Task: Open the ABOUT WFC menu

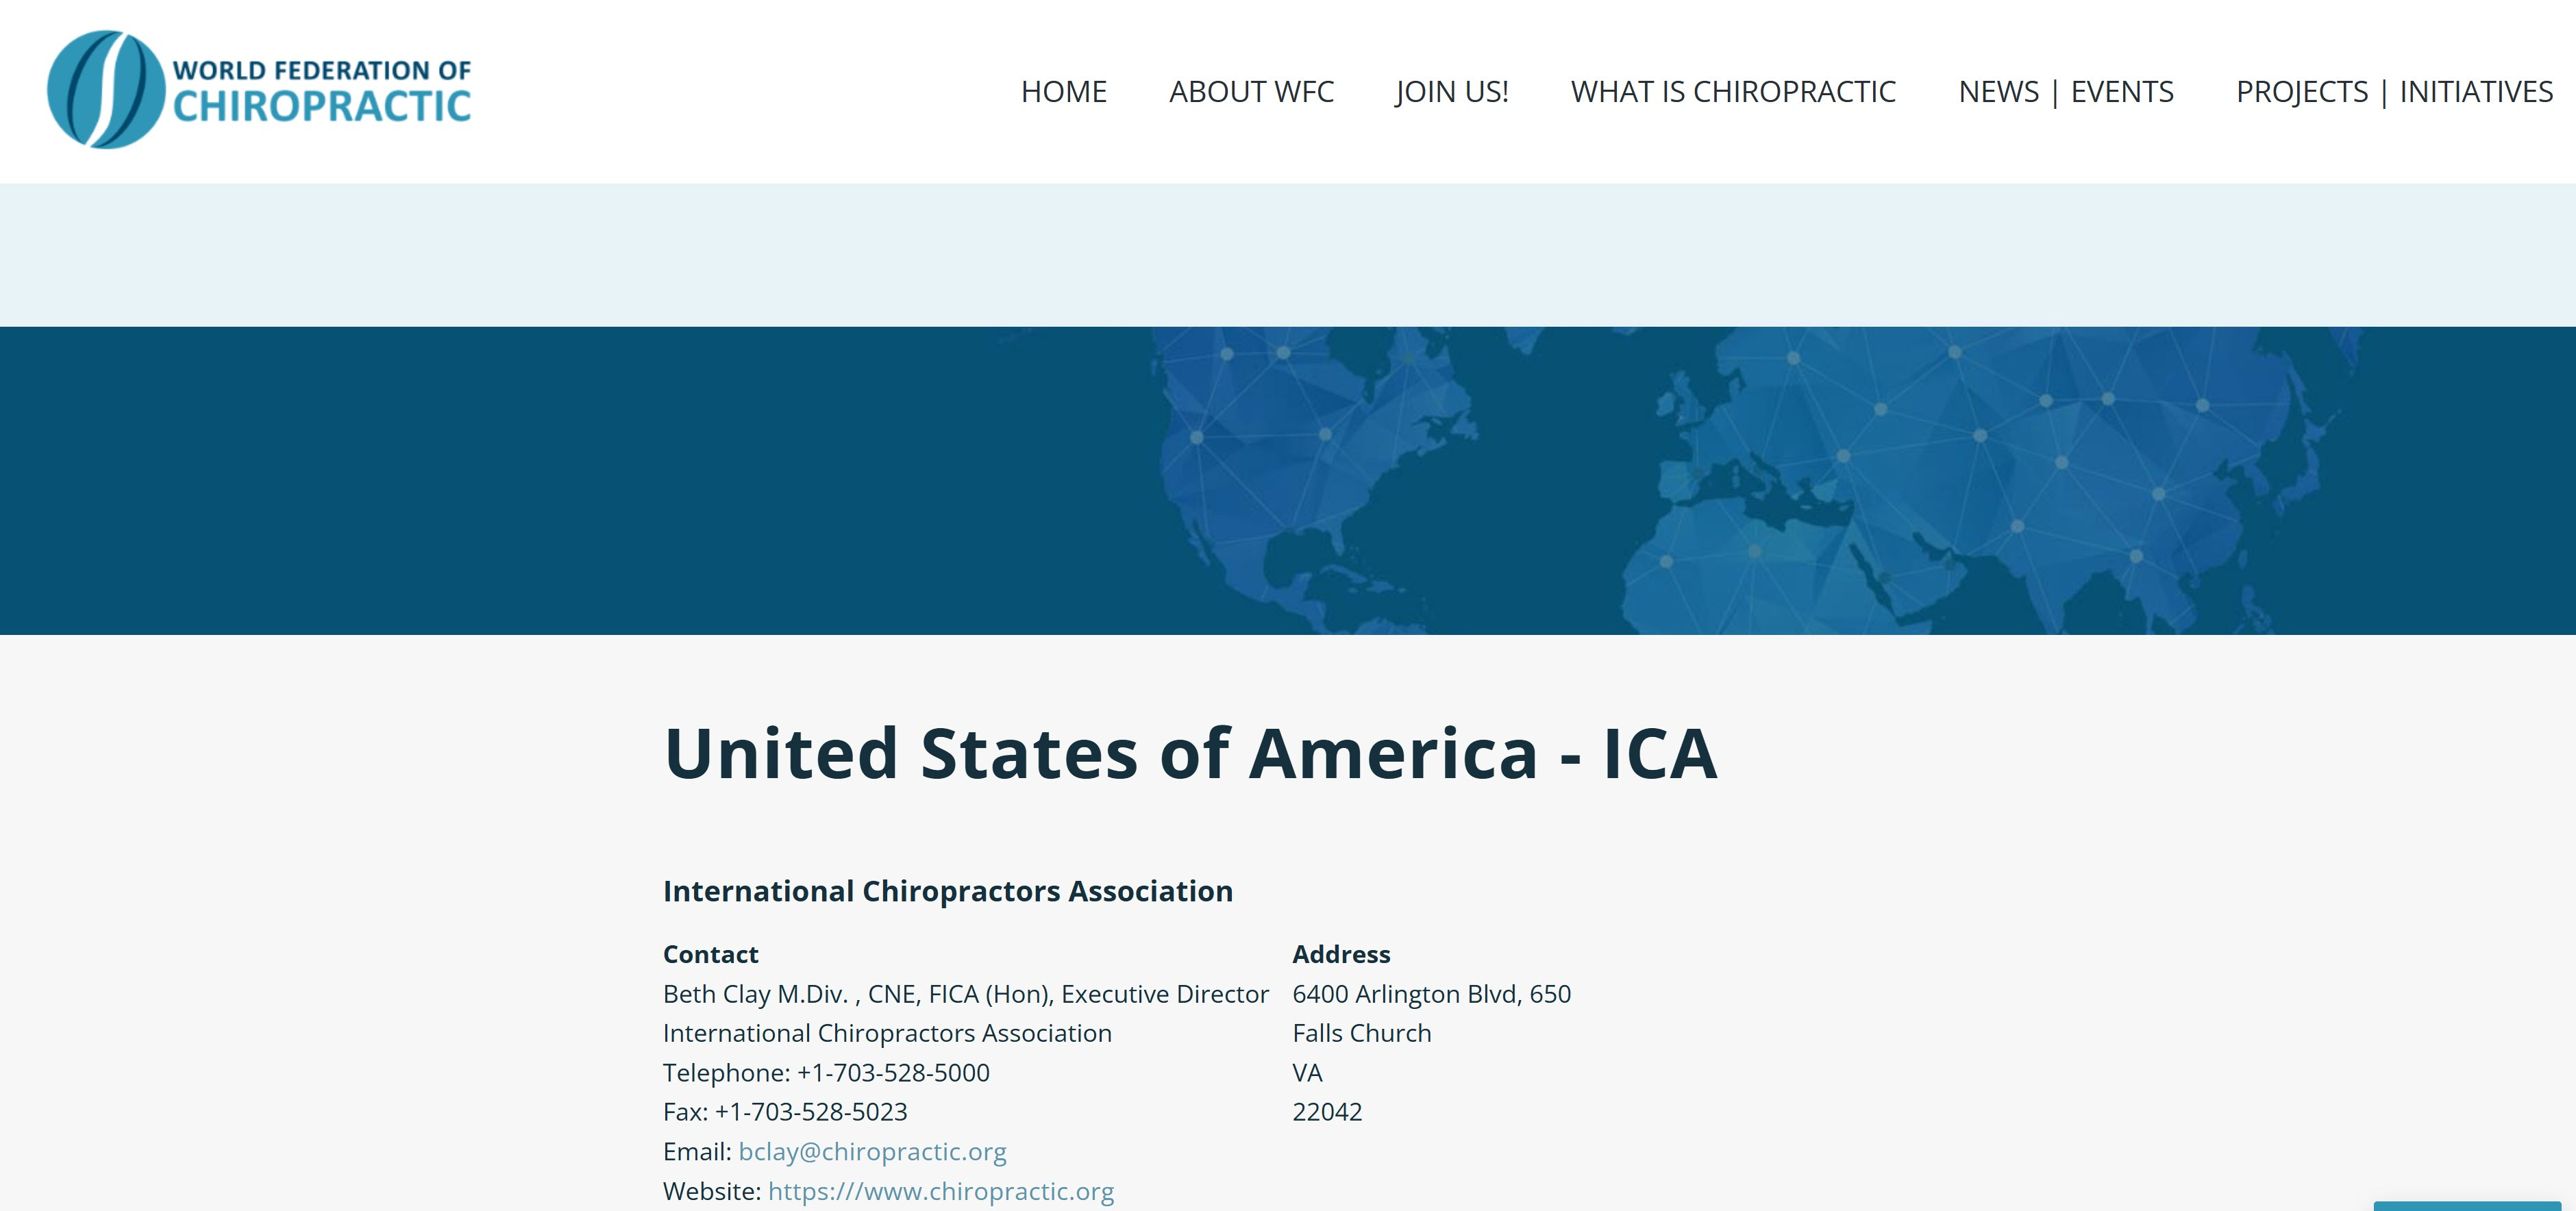Action: tap(1251, 92)
